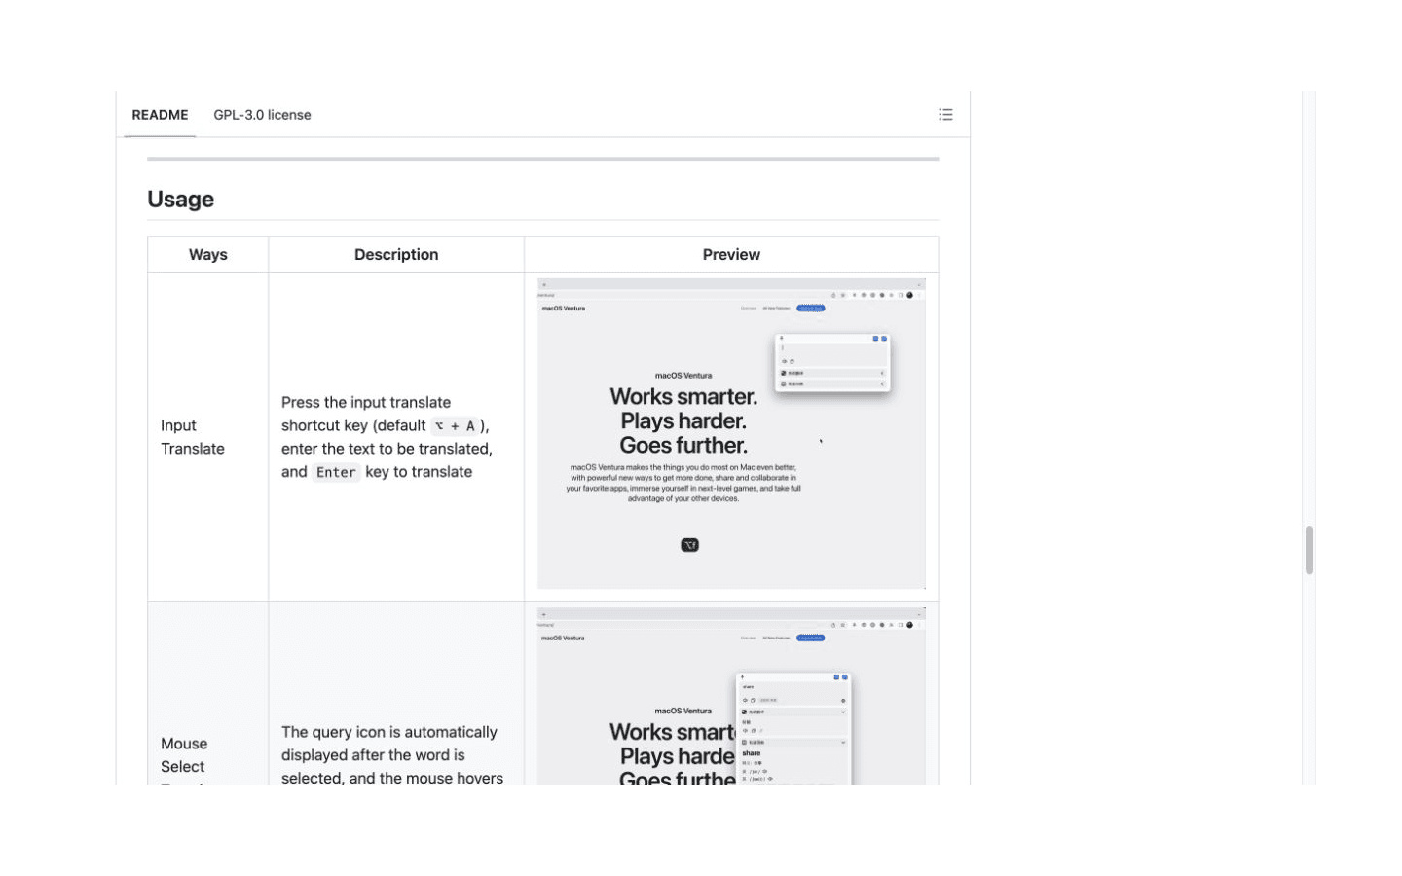Open the Mouse Select preview image
This screenshot has height=876, width=1402.
pyautogui.click(x=731, y=697)
